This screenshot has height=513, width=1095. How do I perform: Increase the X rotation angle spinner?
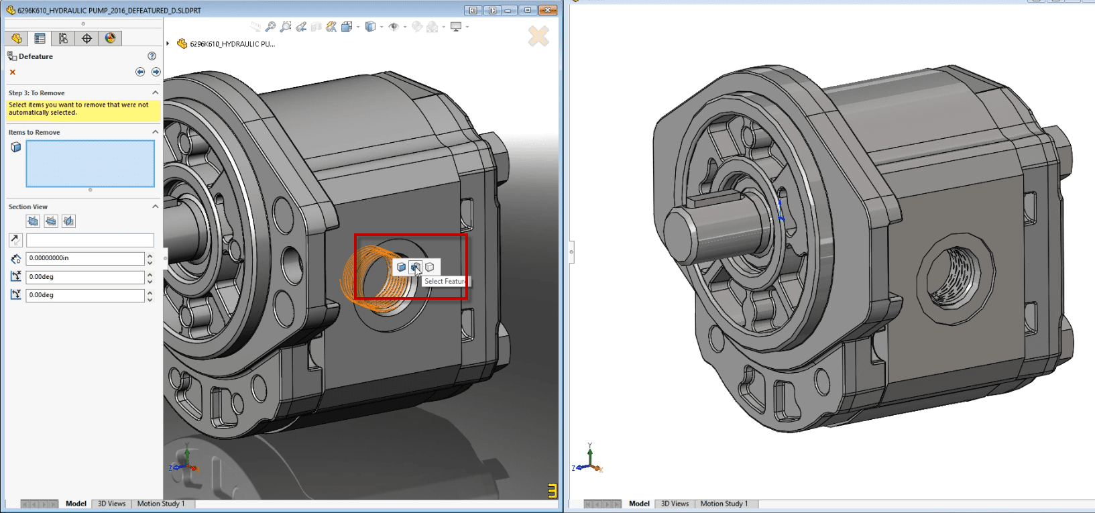pos(150,274)
